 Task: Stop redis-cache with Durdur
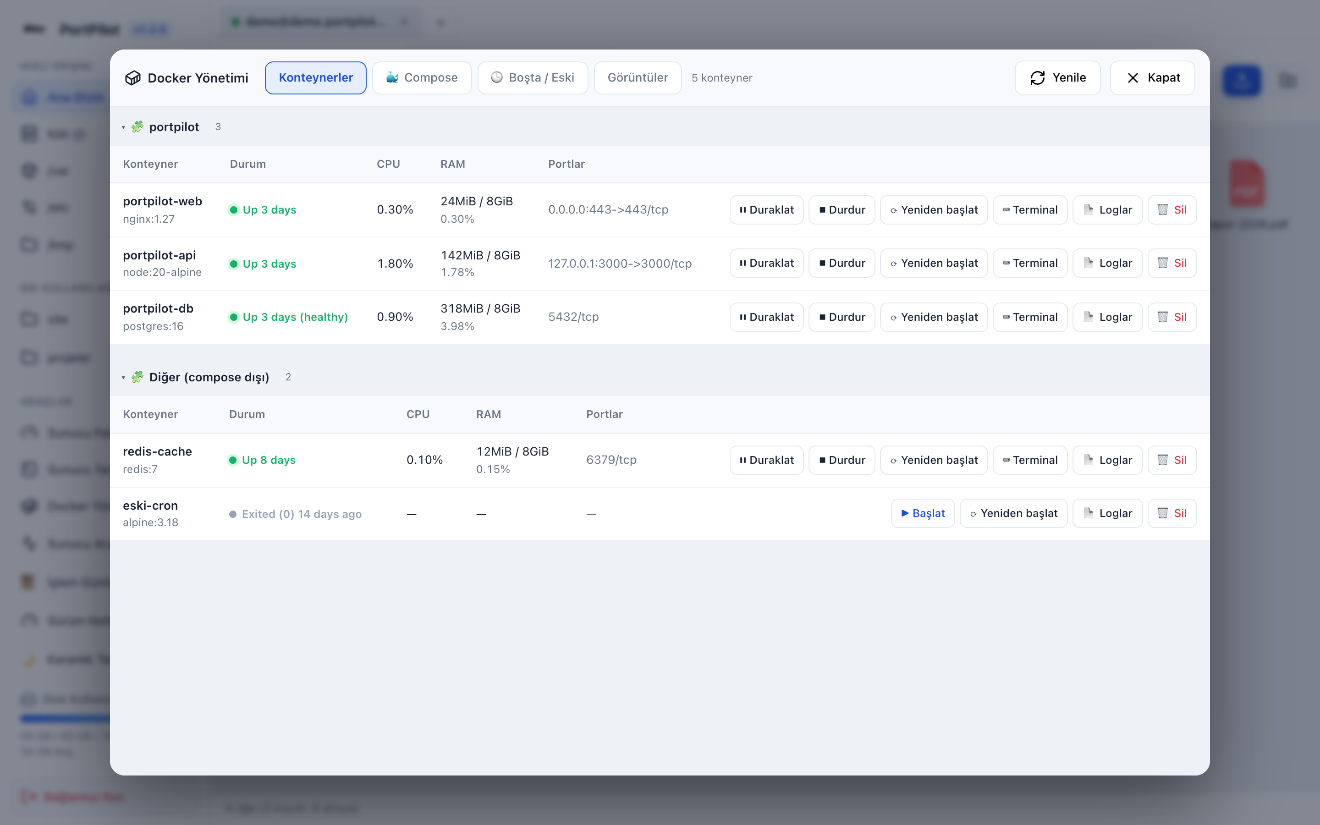(x=841, y=460)
